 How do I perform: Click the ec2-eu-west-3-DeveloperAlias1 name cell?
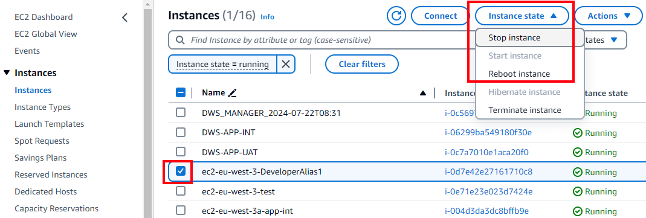[x=262, y=172]
